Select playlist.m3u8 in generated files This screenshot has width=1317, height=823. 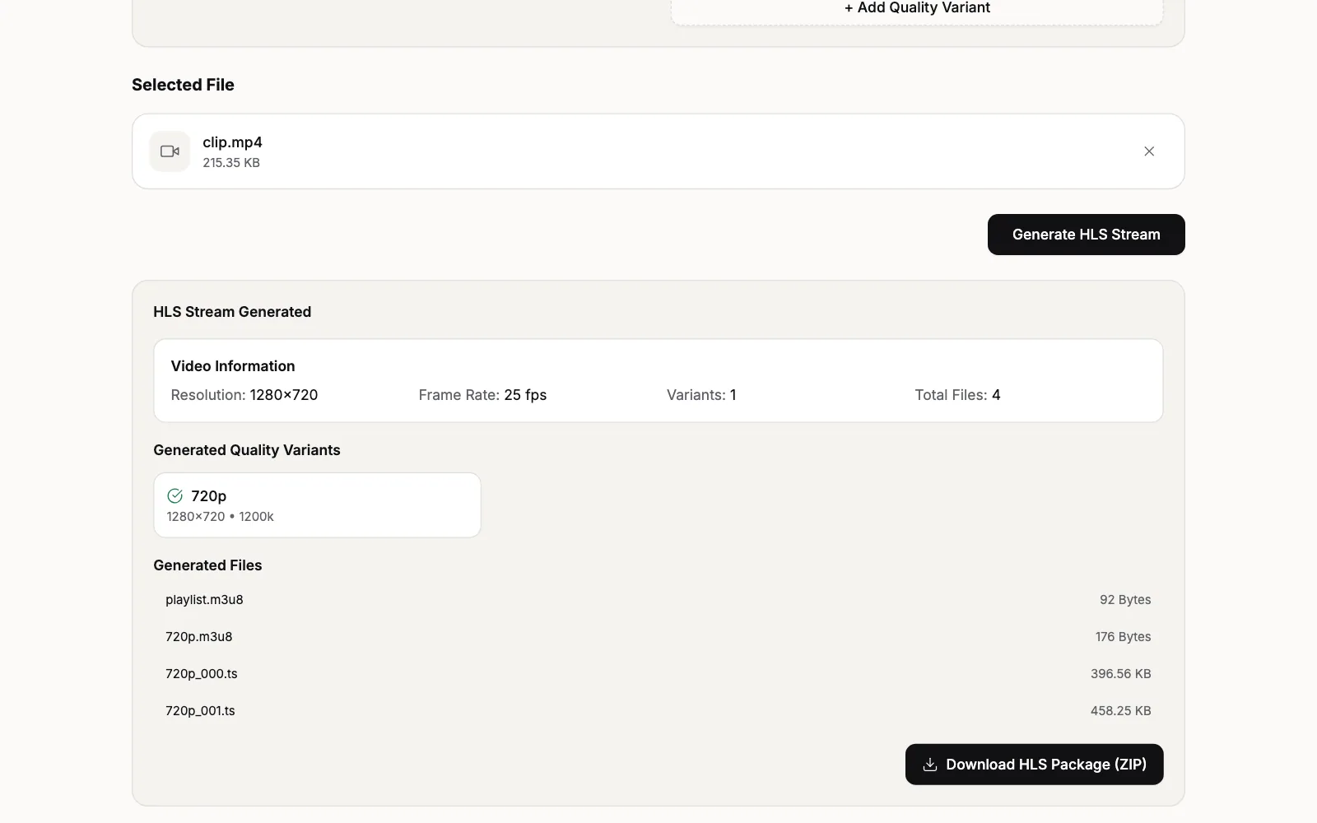(204, 600)
